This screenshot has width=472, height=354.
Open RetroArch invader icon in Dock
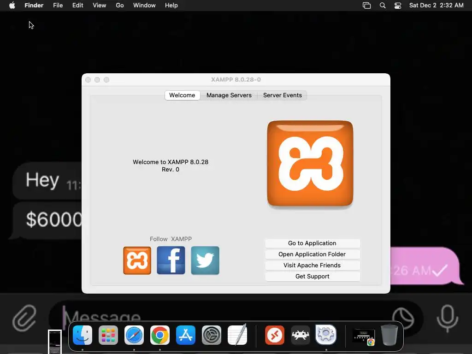click(x=301, y=335)
